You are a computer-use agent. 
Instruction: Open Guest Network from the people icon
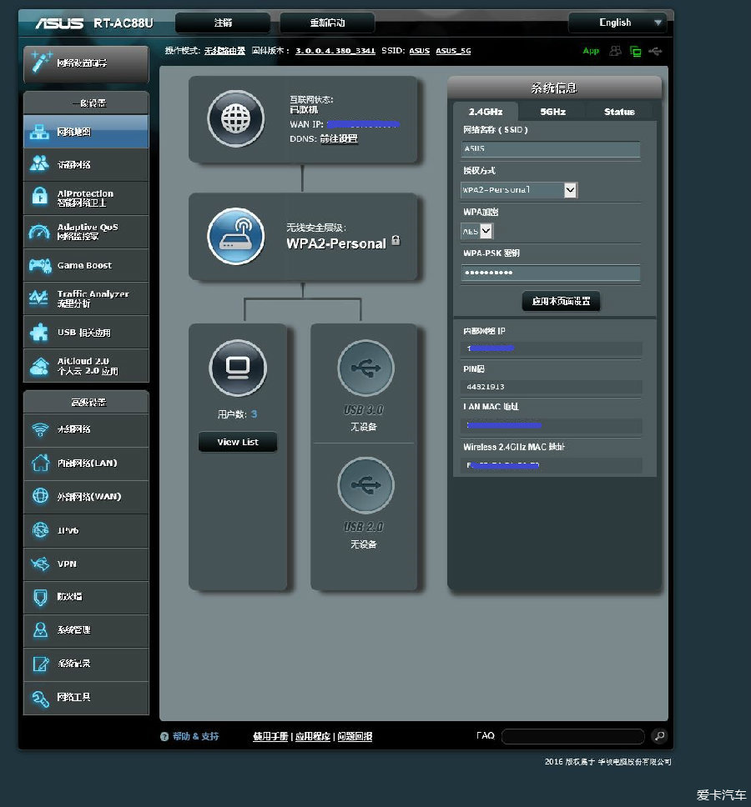coord(40,163)
